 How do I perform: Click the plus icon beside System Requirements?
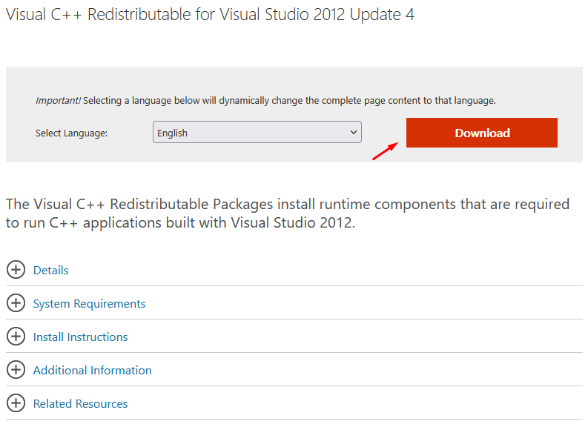(16, 303)
